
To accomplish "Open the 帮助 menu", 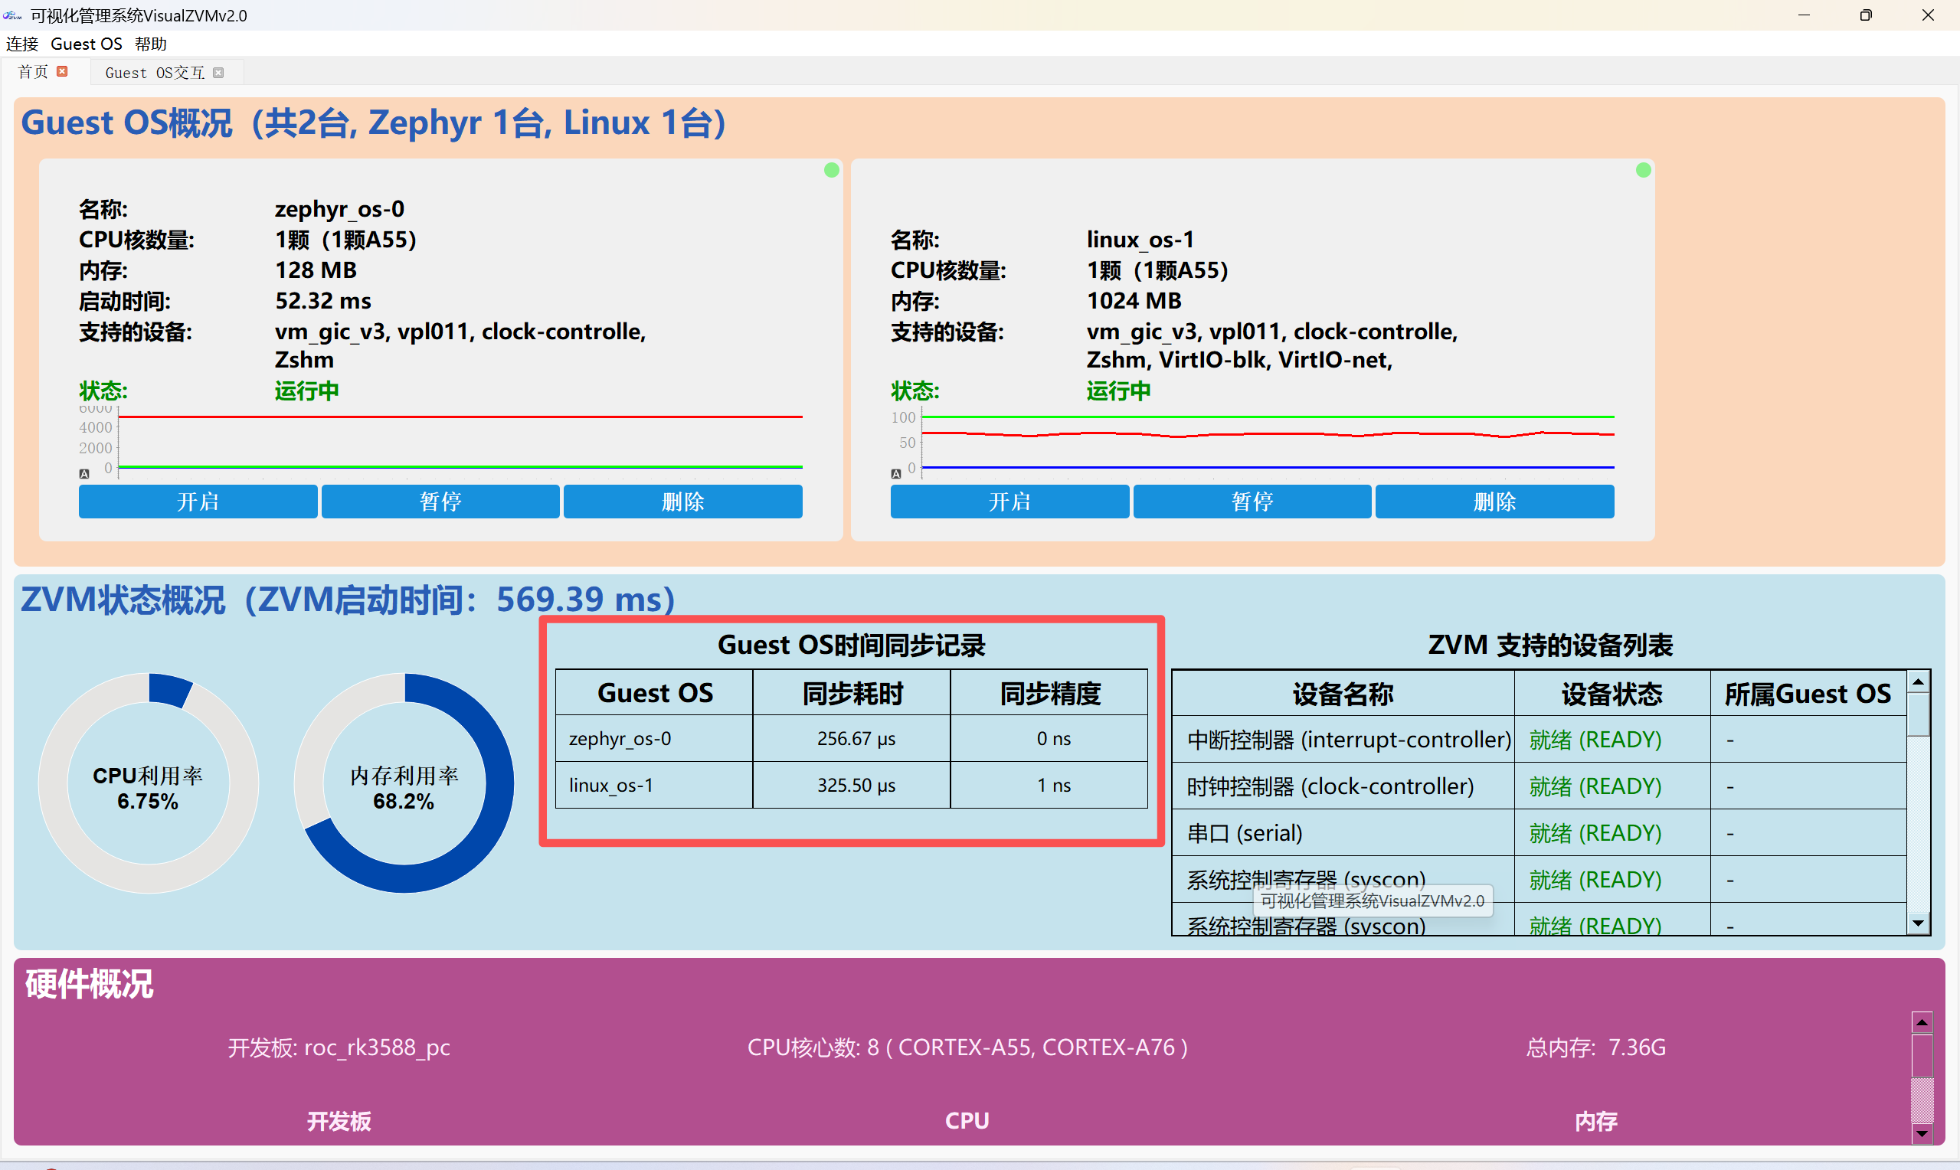I will (x=151, y=44).
